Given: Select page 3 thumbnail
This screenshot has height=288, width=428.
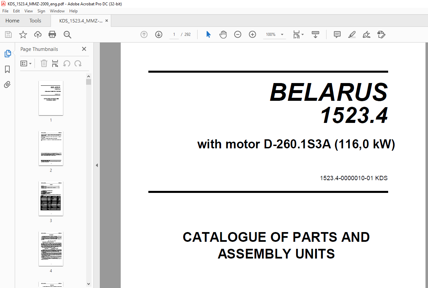Looking at the screenshot, I should point(51,198).
